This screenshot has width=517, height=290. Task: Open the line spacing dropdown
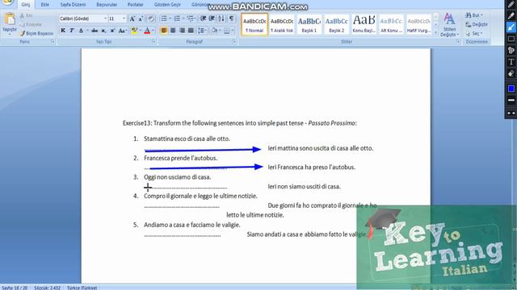(x=202, y=31)
